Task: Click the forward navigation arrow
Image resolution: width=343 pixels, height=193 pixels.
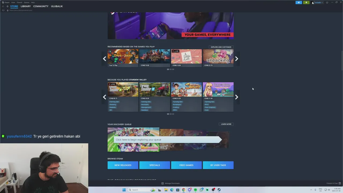Action: 8,6
